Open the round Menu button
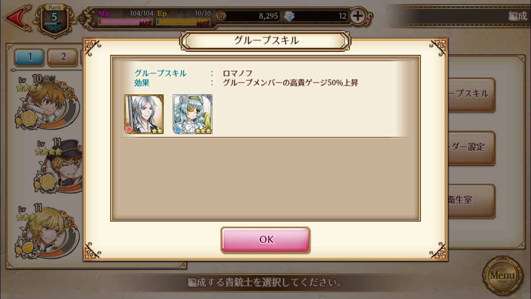531x299 pixels. click(x=502, y=275)
